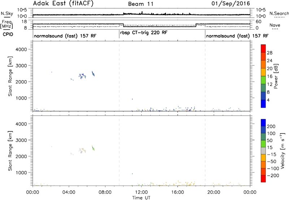Click the green Velocity segment between 50 and 15
This screenshot has width=289, height=200.
tap(263, 144)
